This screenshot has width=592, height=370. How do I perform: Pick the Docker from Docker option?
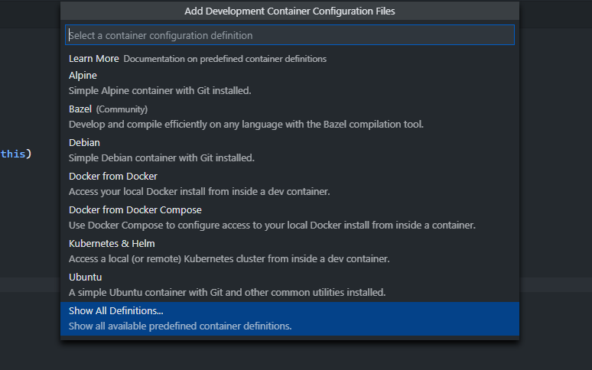(112, 177)
